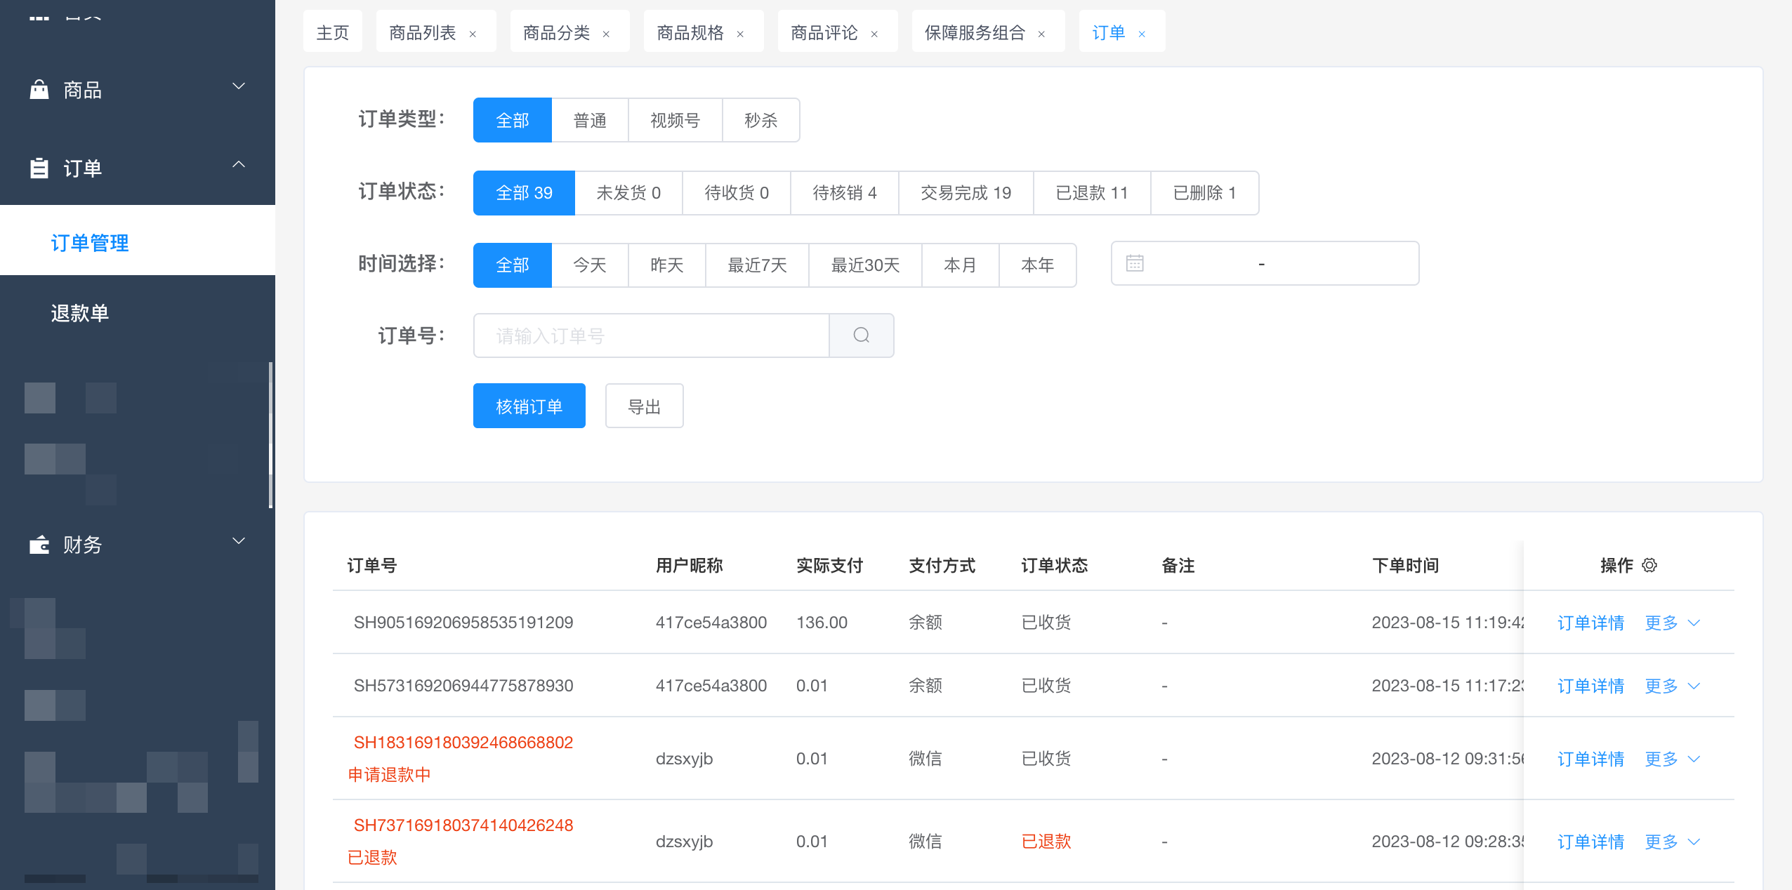The image size is (1792, 890).
Task: Click order number SH183169180392468668802
Action: point(463,742)
